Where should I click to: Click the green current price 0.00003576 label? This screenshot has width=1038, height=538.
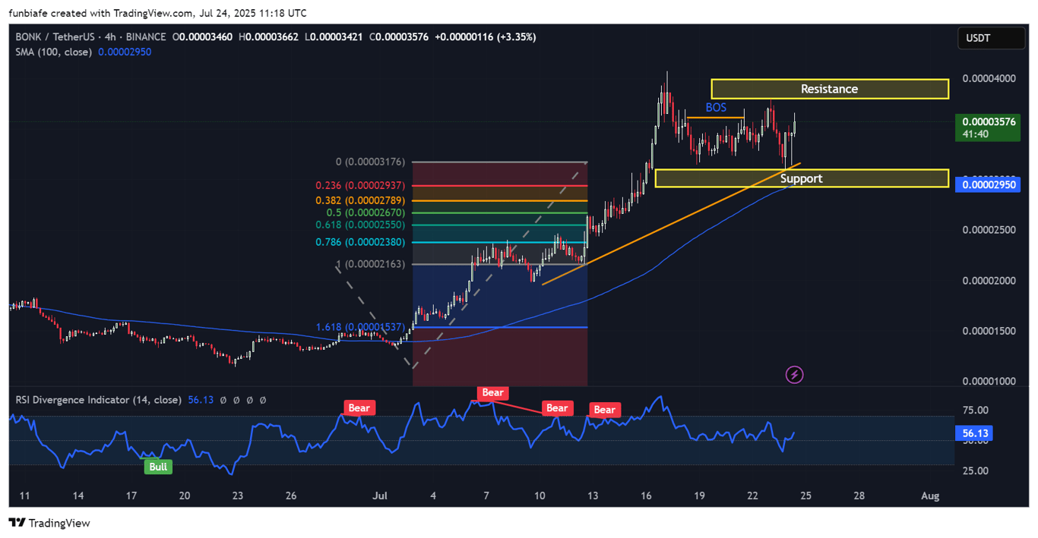(988, 121)
